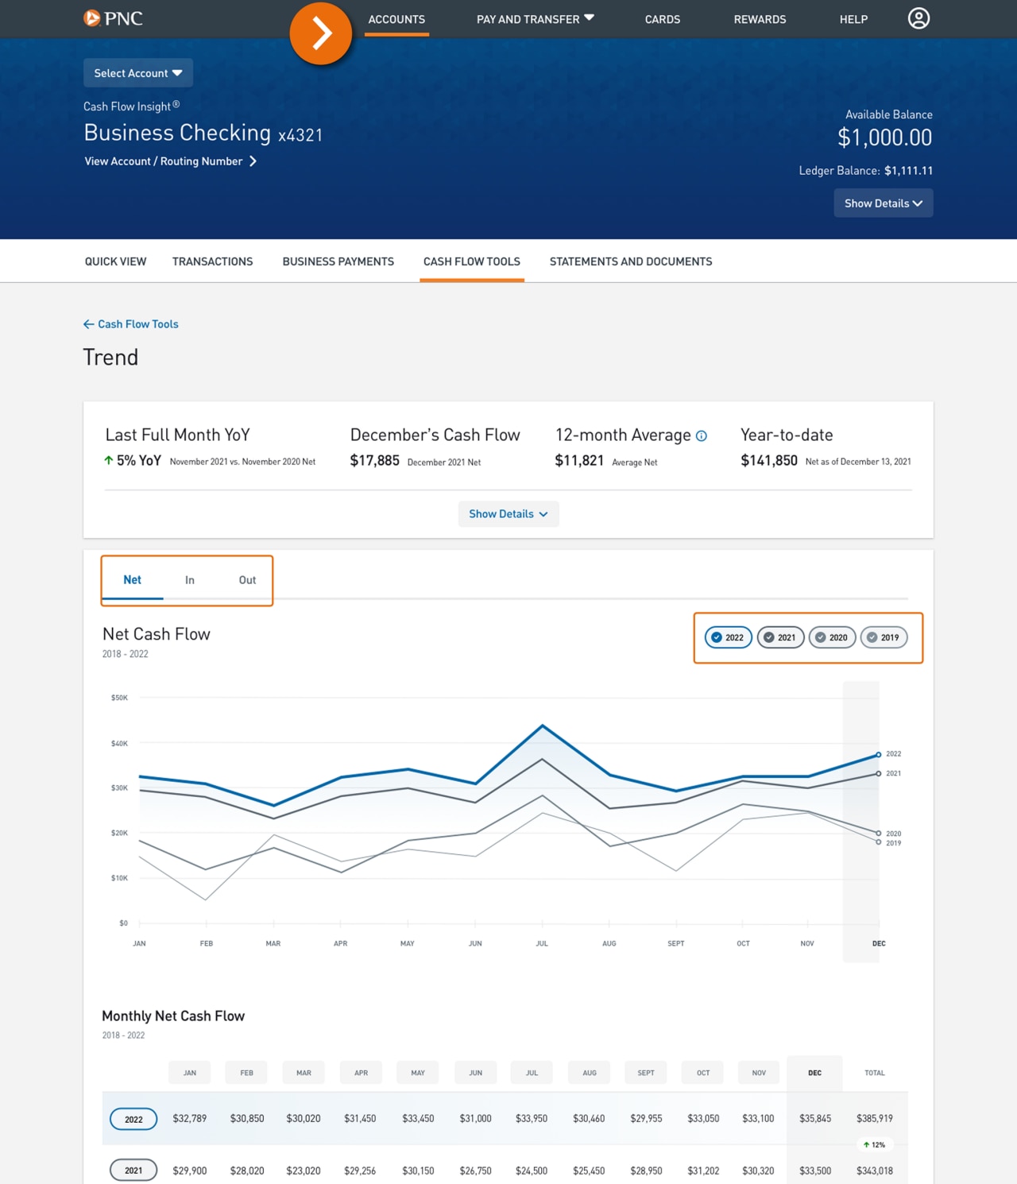
Task: Expand Show Details below the cash flow summary
Action: tap(508, 513)
